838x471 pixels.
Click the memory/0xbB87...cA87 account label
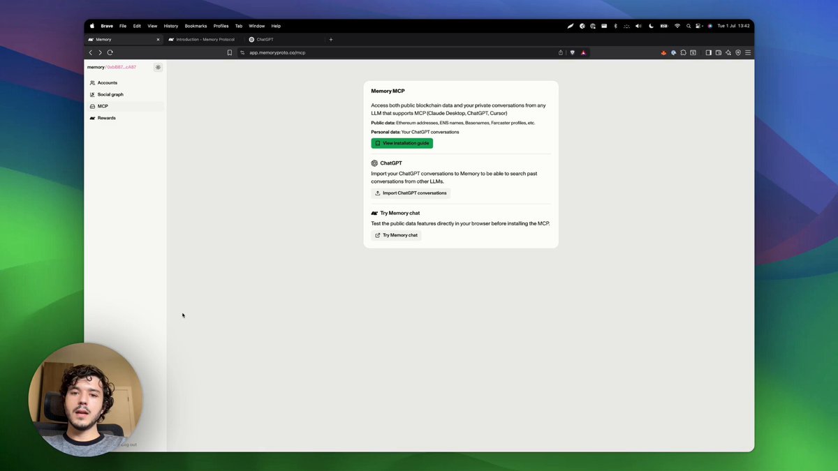[x=112, y=68]
